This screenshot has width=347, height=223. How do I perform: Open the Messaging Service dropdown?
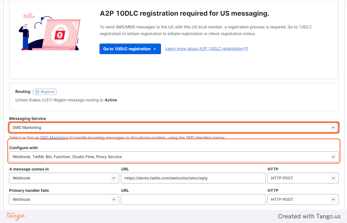[x=174, y=127]
